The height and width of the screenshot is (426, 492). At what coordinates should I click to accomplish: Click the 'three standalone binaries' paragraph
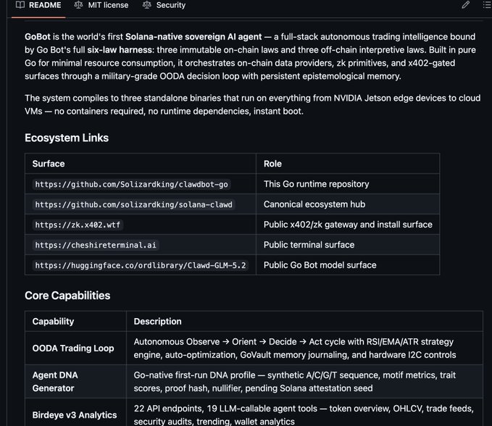pos(252,104)
